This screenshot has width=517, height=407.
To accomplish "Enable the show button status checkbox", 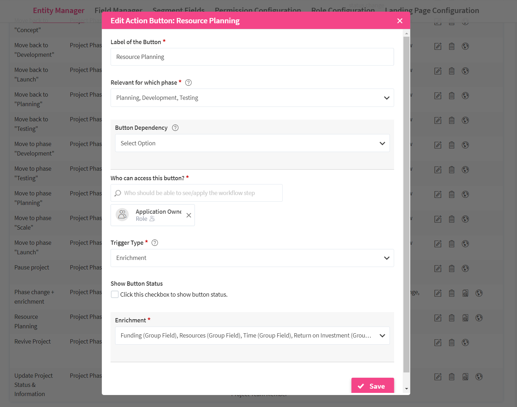I will click(x=115, y=294).
